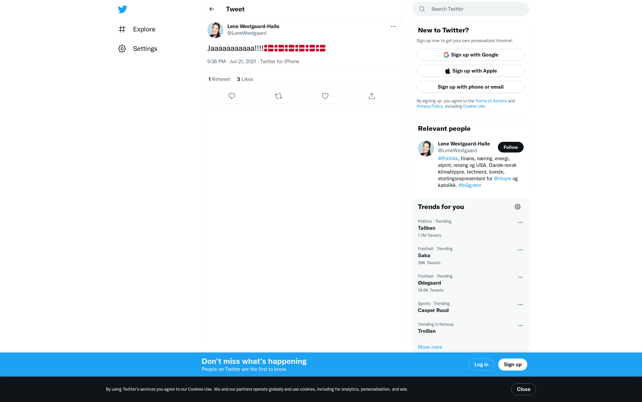Viewport: 642px width, 402px height.
Task: Open Trends settings gear icon
Action: pyautogui.click(x=518, y=207)
